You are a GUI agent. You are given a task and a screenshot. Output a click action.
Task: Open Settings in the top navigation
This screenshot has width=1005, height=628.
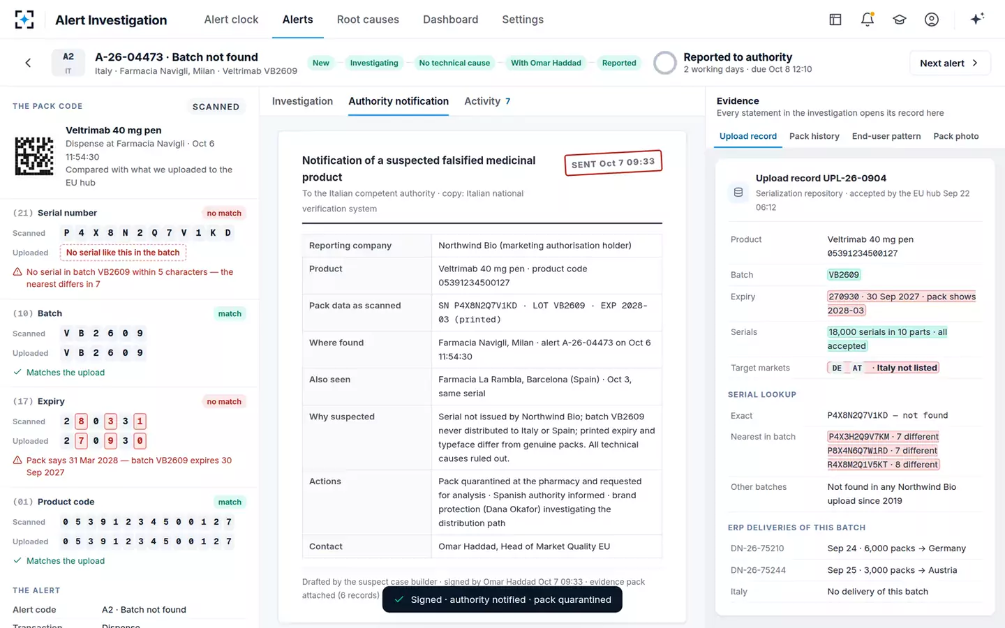tap(523, 20)
